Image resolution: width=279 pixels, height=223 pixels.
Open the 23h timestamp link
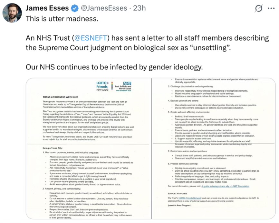click(139, 8)
